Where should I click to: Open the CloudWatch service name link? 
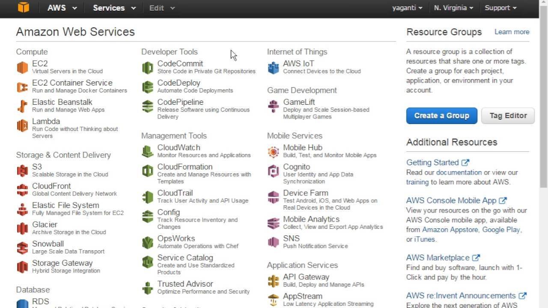point(179,148)
